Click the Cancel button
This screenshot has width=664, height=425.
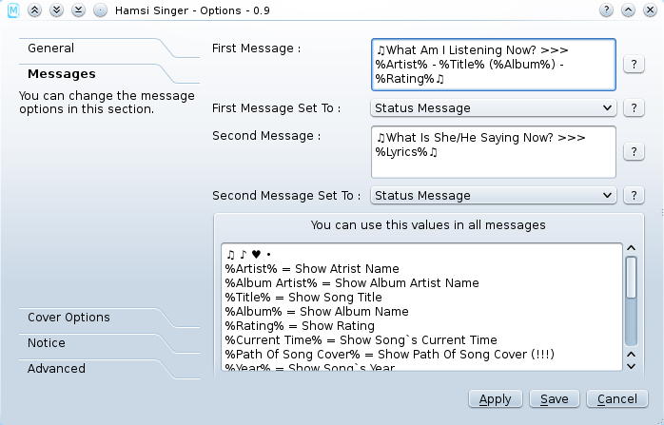[617, 399]
